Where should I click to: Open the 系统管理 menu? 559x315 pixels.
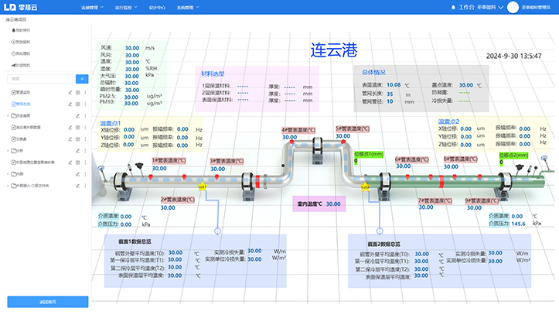tap(186, 7)
